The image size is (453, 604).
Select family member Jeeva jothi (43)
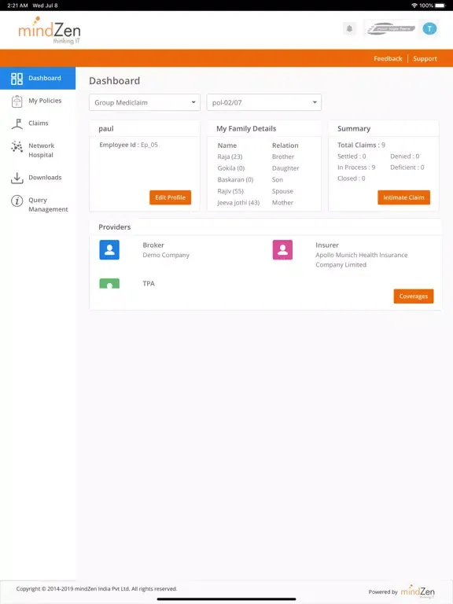point(238,203)
